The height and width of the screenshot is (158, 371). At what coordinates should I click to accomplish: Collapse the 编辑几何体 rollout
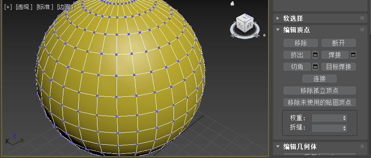278,147
